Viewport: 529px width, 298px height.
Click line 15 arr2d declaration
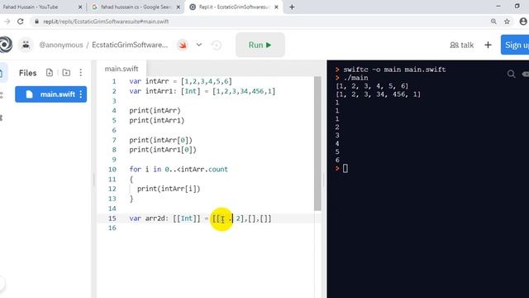(x=200, y=219)
